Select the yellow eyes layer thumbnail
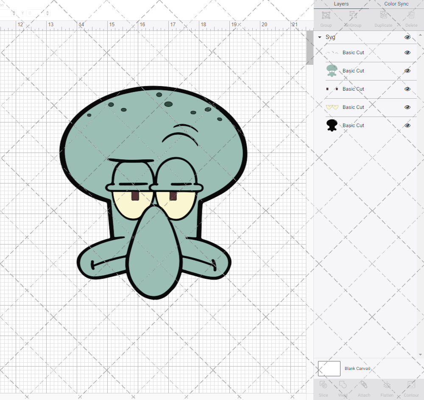Image resolution: width=424 pixels, height=400 pixels. [332, 107]
